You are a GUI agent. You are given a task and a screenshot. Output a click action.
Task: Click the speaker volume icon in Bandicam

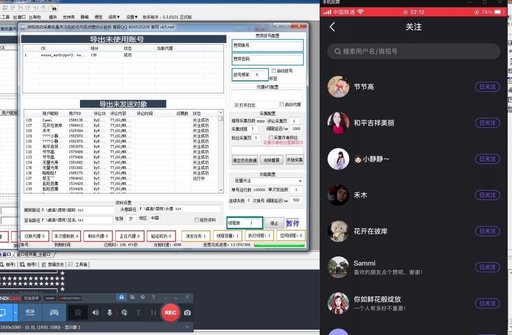click(x=95, y=312)
